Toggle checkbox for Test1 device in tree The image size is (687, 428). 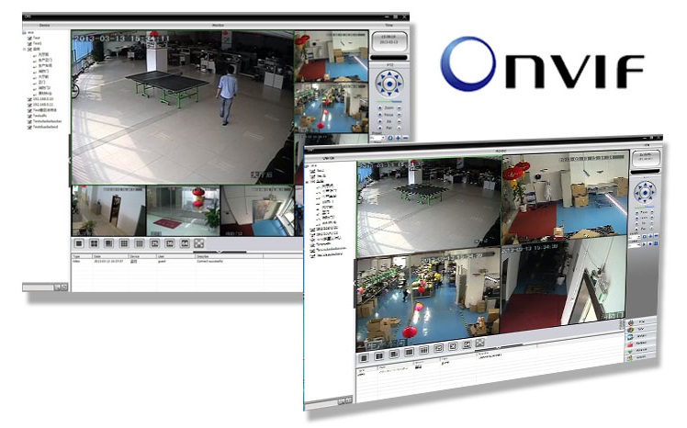pyautogui.click(x=28, y=43)
